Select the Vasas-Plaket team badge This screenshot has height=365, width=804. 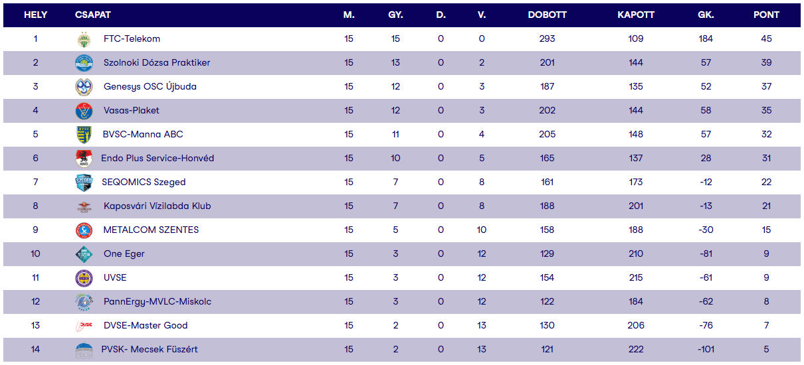point(84,111)
